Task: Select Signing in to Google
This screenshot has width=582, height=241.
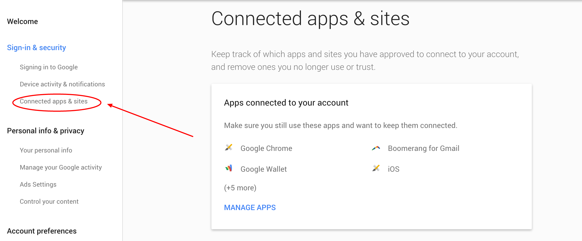Action: 49,67
